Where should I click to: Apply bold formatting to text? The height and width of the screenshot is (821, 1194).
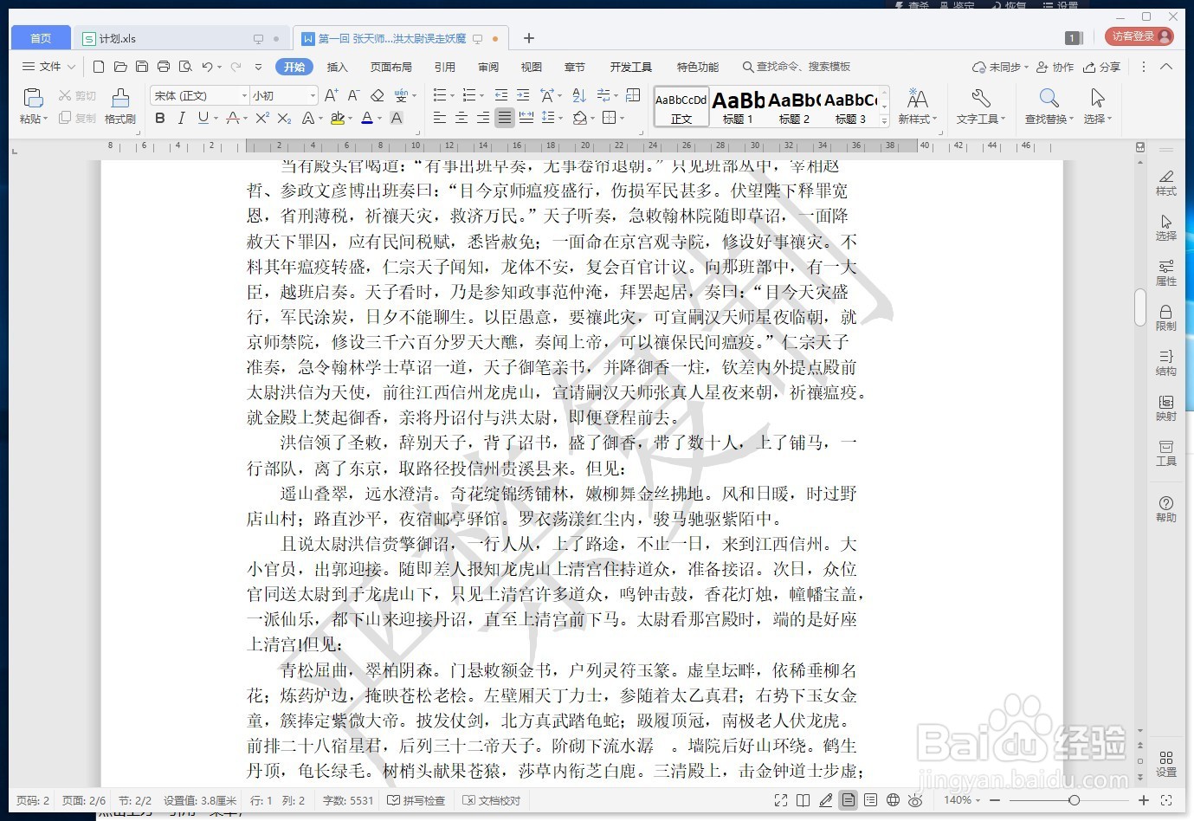click(x=159, y=118)
